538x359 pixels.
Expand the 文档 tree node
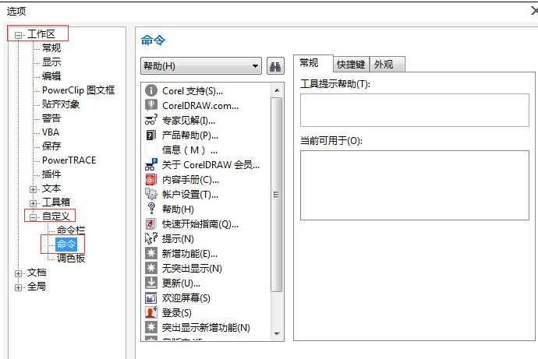click(18, 273)
